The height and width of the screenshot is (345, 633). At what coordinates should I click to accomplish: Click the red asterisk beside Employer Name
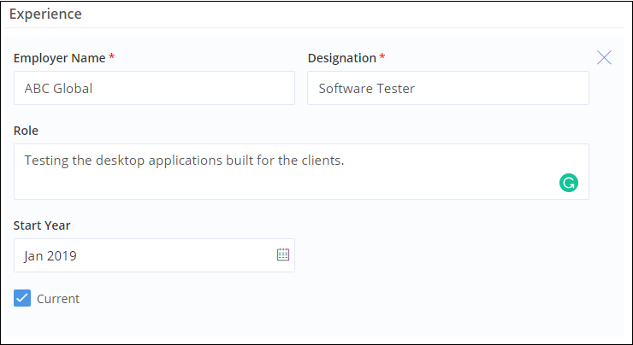[x=112, y=58]
